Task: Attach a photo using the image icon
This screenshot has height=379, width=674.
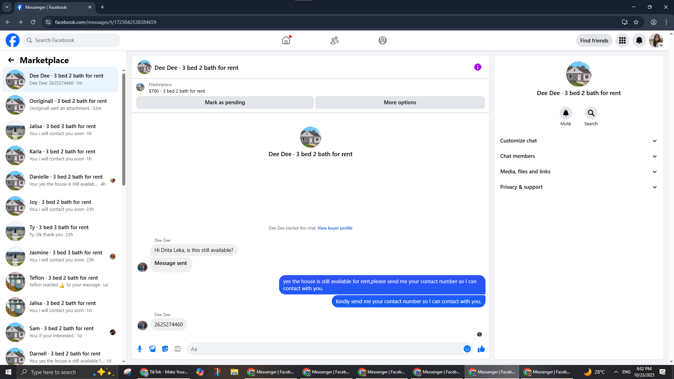Action: point(152,349)
